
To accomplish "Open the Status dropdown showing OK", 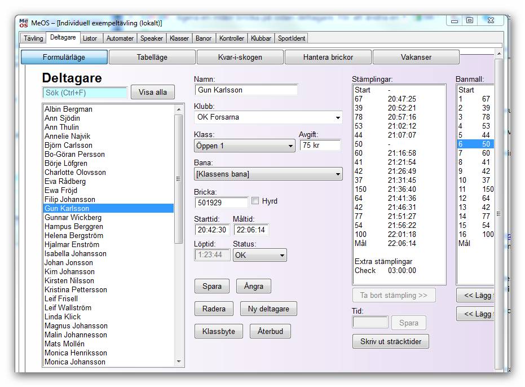I will pyautogui.click(x=260, y=255).
